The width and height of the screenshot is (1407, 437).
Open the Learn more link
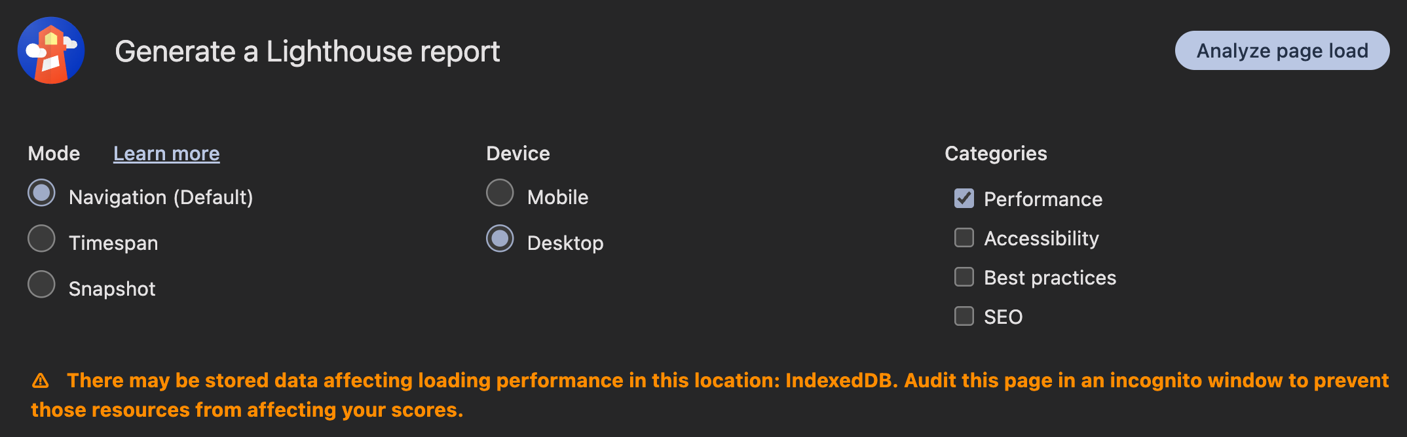pos(166,153)
